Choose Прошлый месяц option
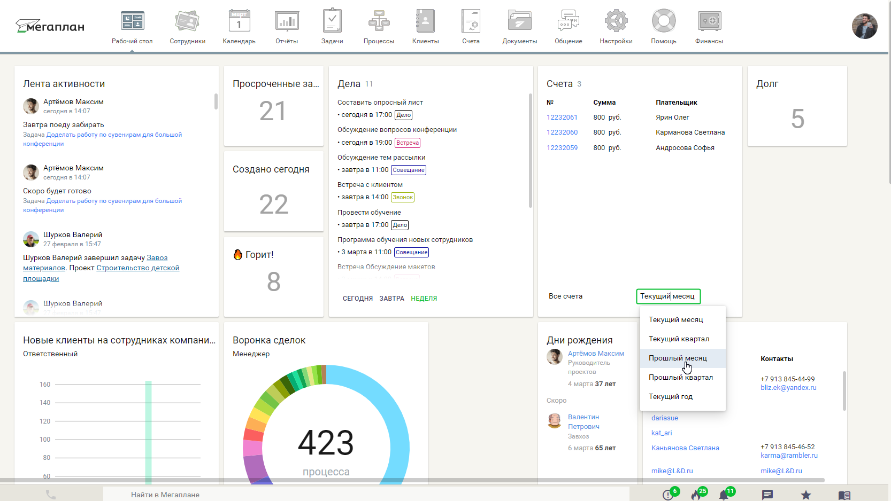The width and height of the screenshot is (891, 501). coord(682,358)
